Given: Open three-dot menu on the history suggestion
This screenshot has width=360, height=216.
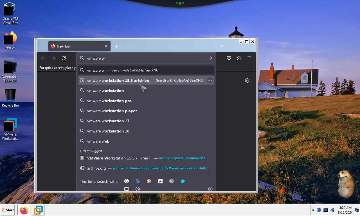Looking at the screenshot, I should (x=210, y=80).
